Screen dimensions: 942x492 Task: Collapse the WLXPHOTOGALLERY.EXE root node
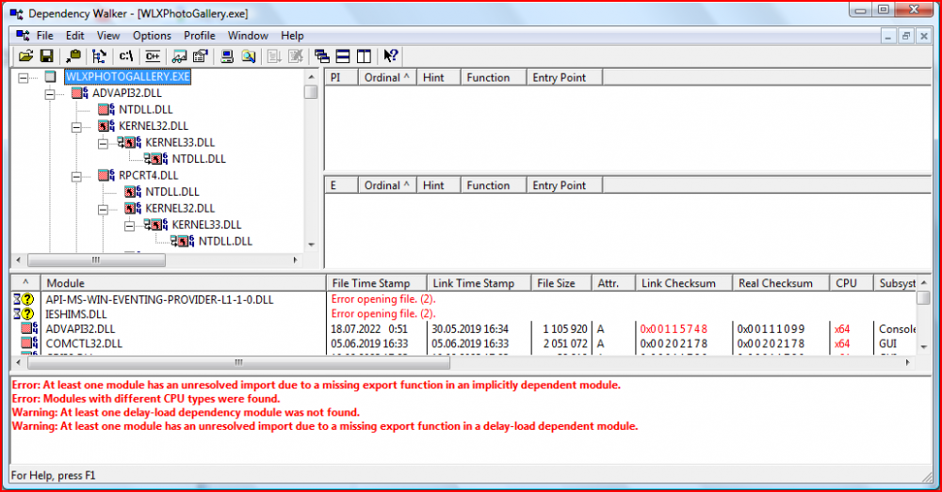pos(23,77)
